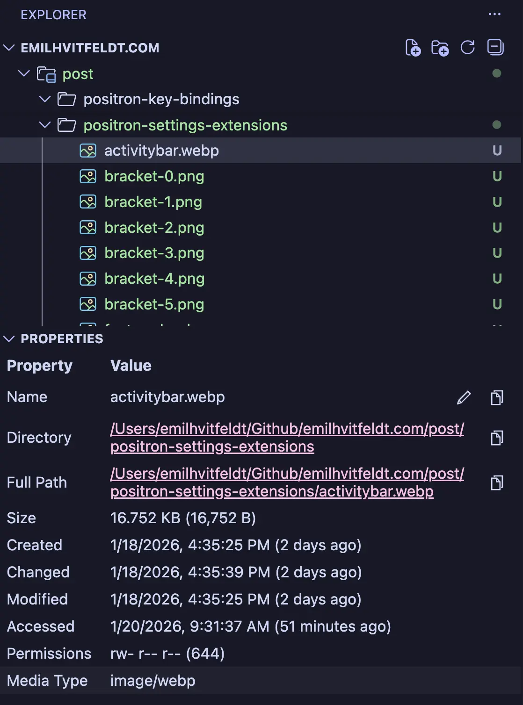Click pencil icon to rename file
This screenshot has height=705, width=523.
pyautogui.click(x=464, y=397)
